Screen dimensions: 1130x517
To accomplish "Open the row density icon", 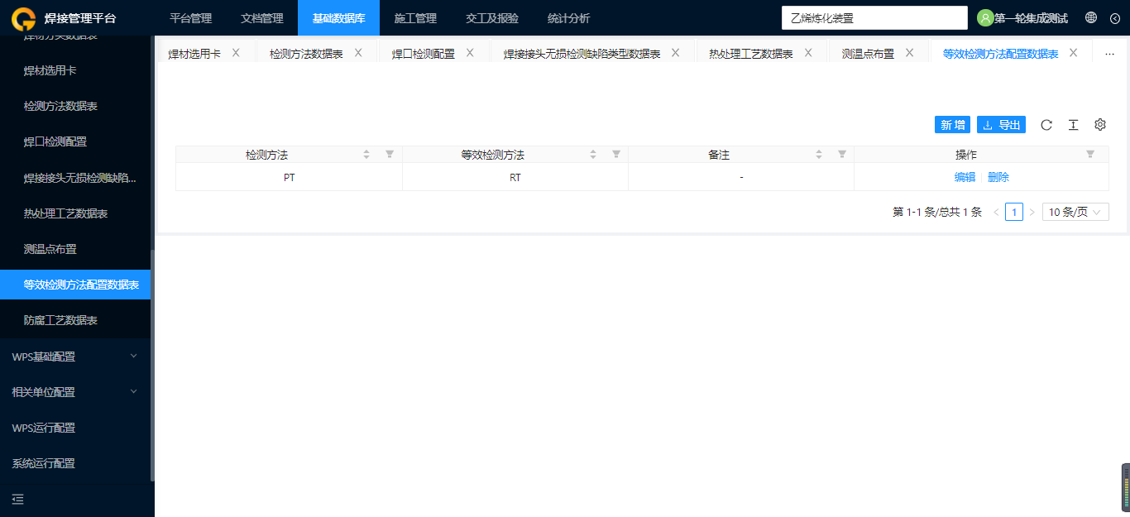I will point(1073,125).
